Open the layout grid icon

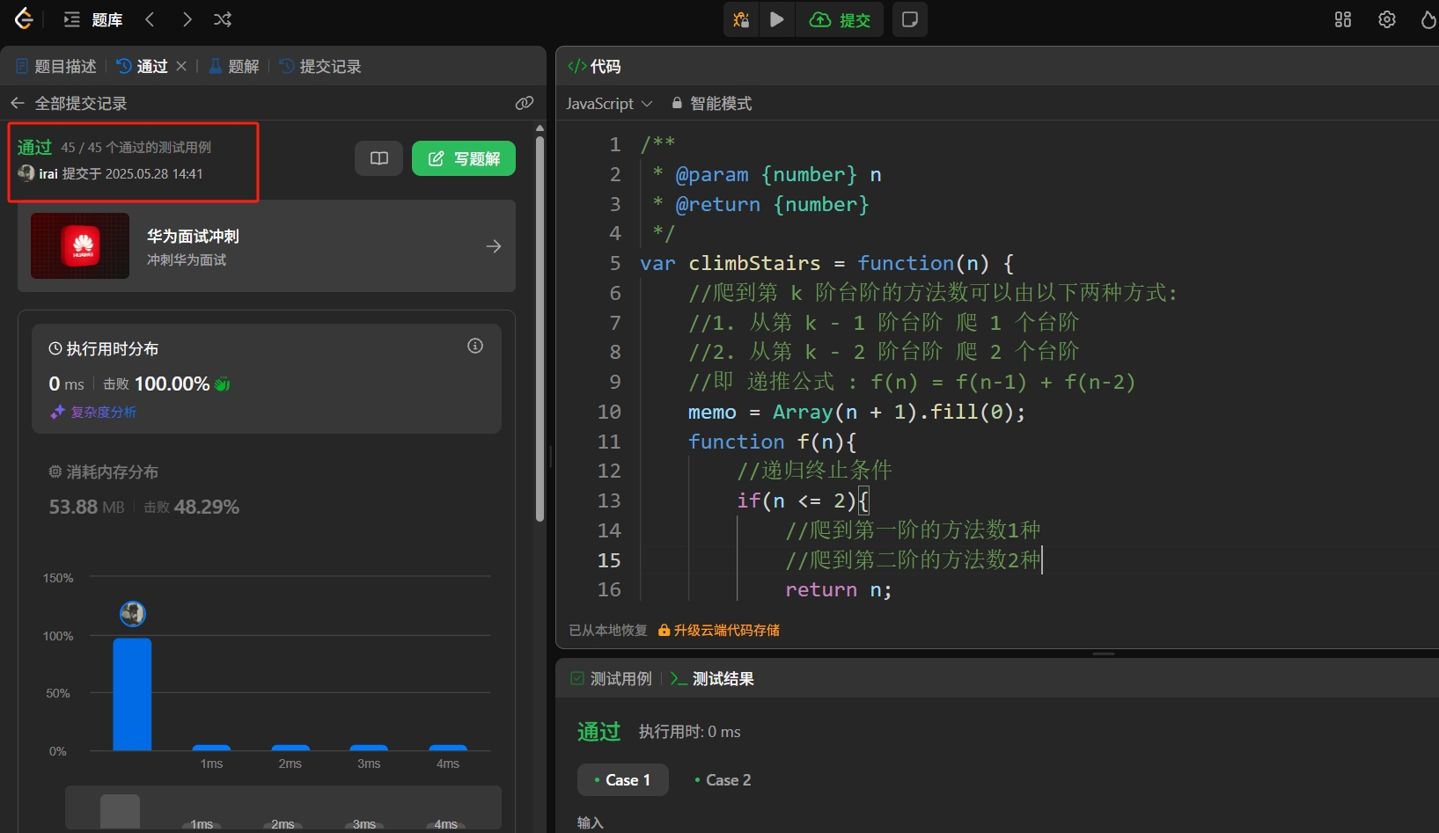1342,19
